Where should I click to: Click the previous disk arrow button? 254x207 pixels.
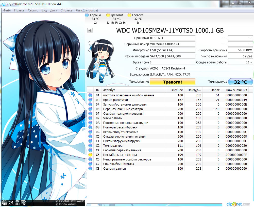(x=90, y=30)
